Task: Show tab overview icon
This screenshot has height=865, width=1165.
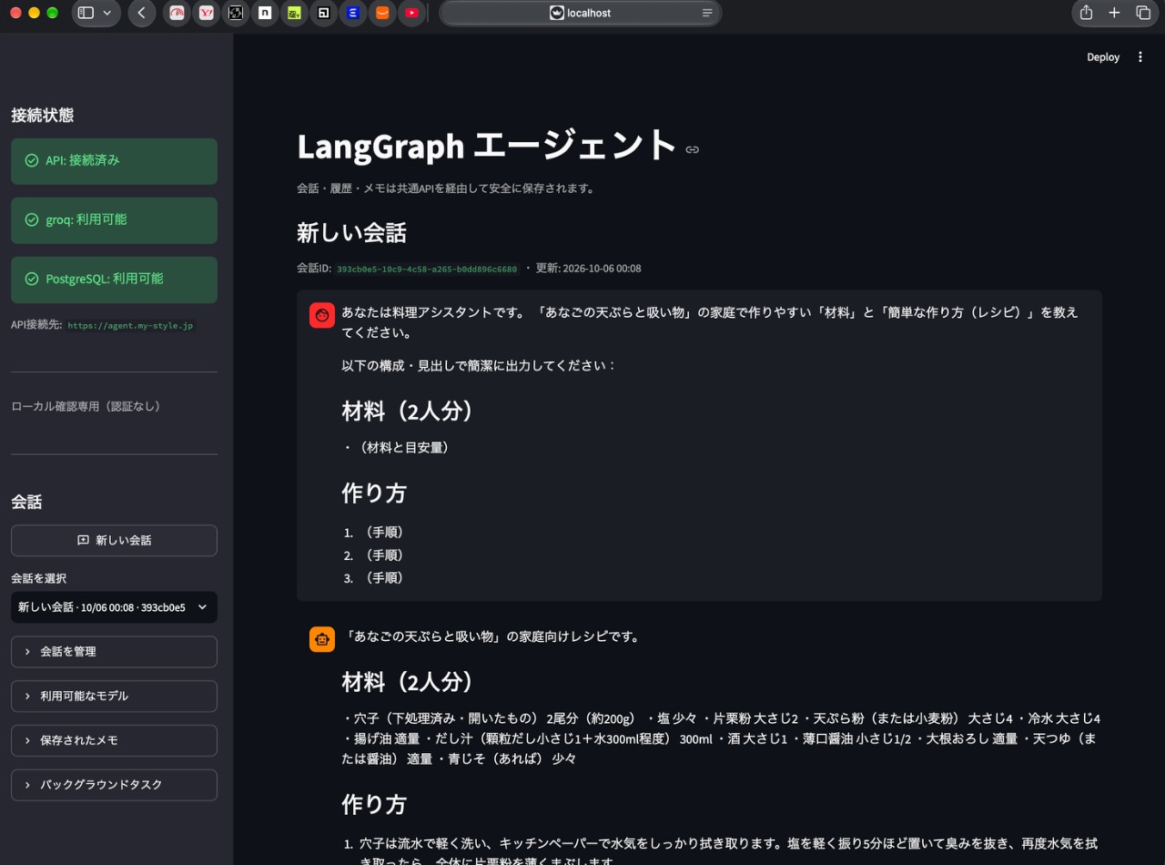Action: 1143,13
